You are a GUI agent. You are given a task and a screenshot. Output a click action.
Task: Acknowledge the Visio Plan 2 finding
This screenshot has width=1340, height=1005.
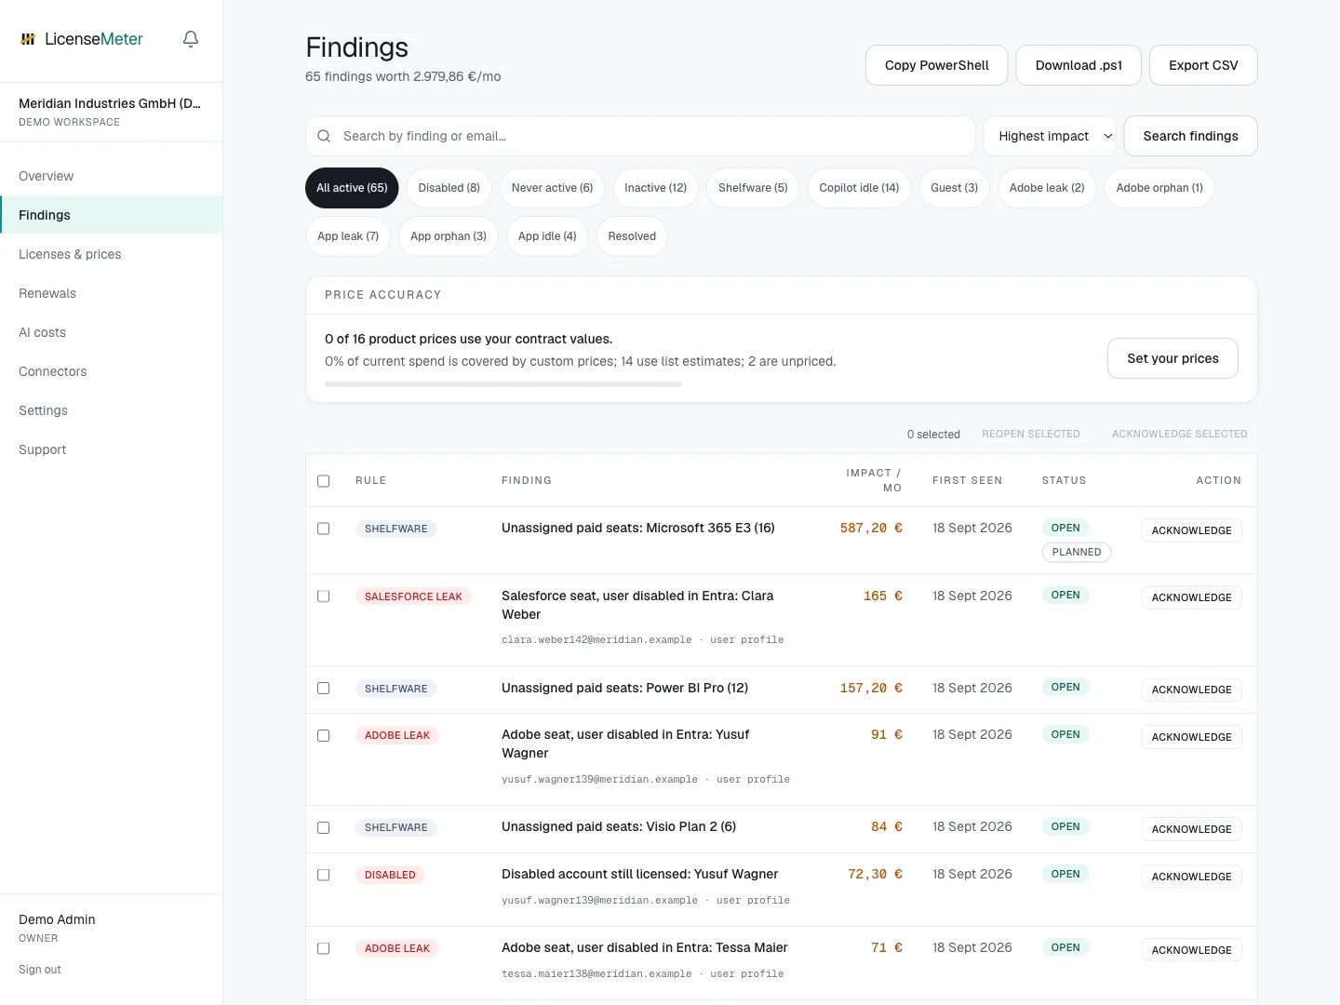tap(1191, 829)
